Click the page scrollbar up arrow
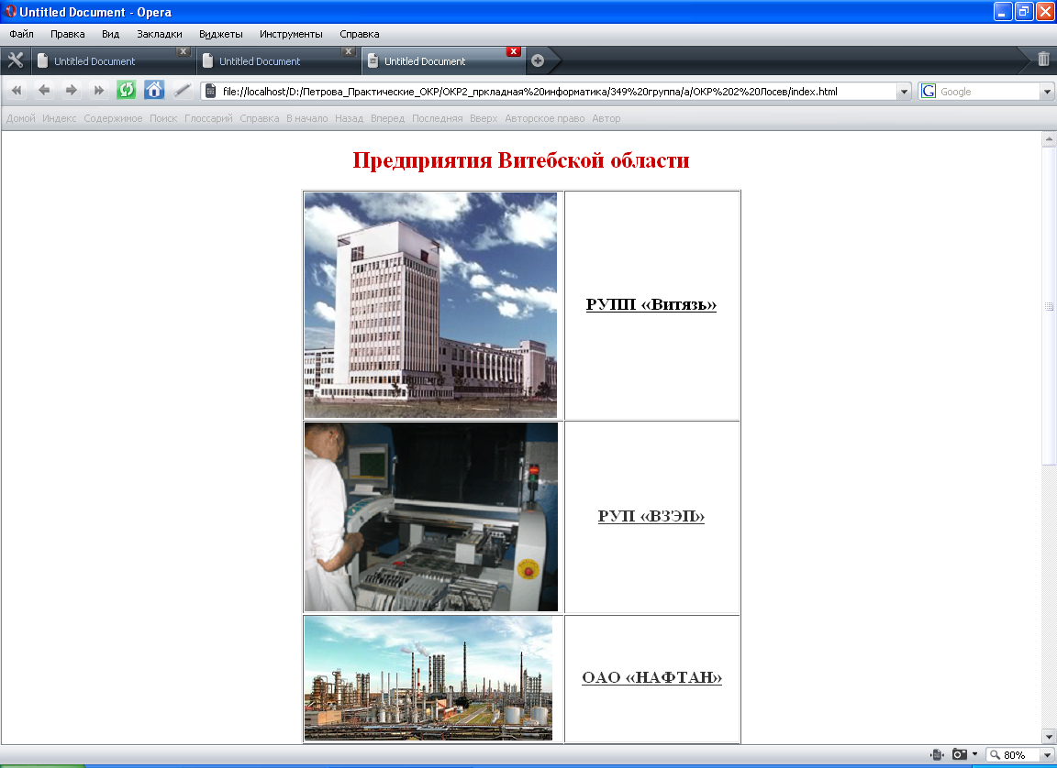Viewport: 1057px width, 768px height. 1048,139
